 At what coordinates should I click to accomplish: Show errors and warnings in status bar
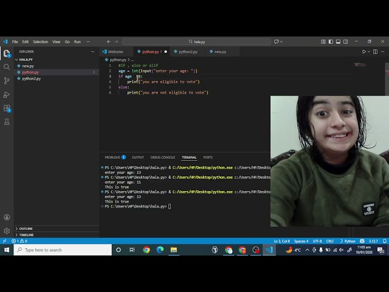19,241
